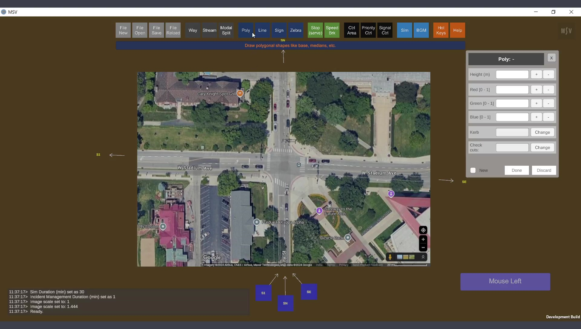The height and width of the screenshot is (329, 581).
Task: Click the blue SN stream box
Action: coord(285,303)
